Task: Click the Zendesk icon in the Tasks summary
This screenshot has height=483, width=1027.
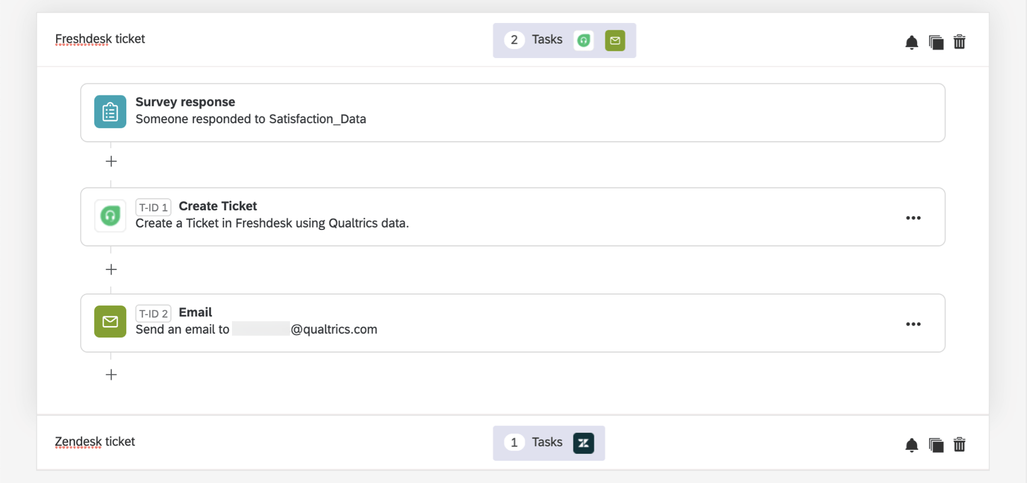Action: 584,443
